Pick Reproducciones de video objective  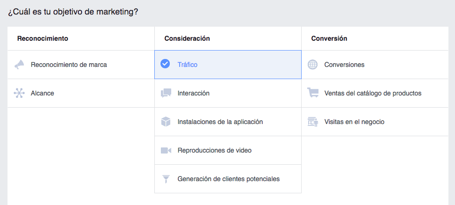pos(214,150)
